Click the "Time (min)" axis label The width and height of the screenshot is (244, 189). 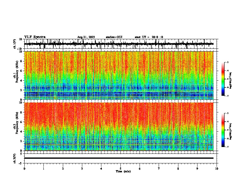point(123,171)
